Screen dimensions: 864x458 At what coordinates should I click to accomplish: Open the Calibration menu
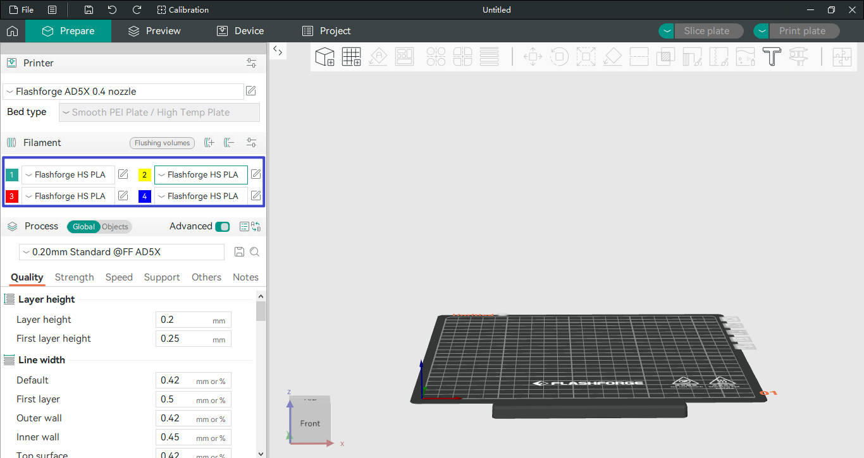tap(183, 9)
